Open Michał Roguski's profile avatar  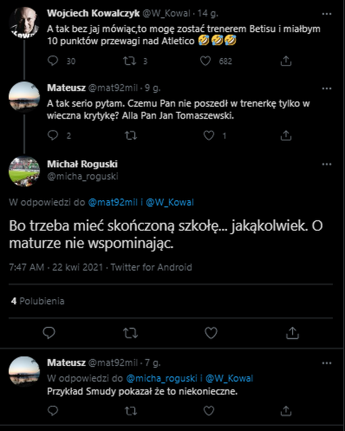[24, 170]
